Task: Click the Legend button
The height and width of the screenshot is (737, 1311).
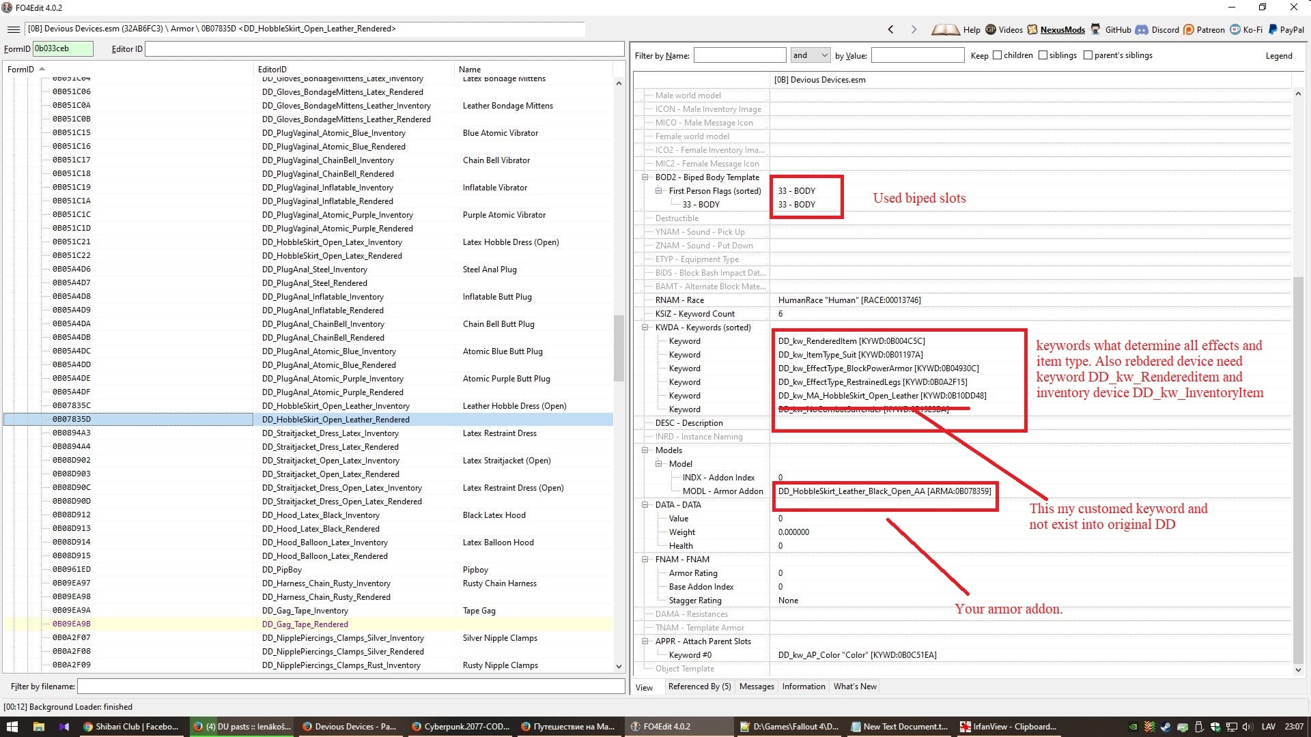Action: pyautogui.click(x=1278, y=56)
